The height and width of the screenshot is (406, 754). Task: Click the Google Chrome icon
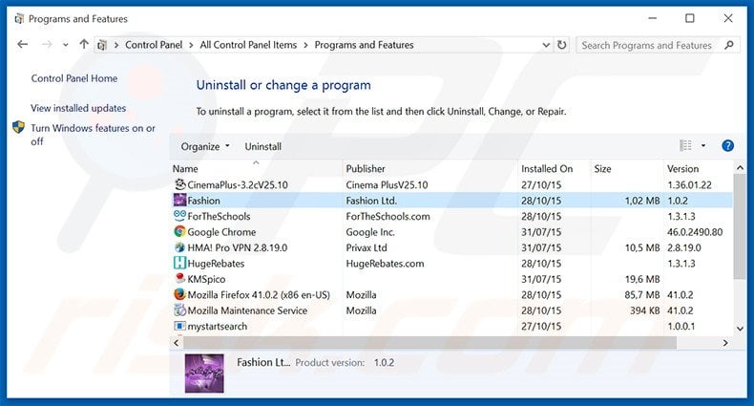tap(179, 231)
